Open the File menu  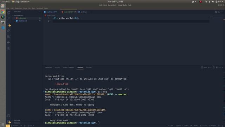(x=8, y=8)
